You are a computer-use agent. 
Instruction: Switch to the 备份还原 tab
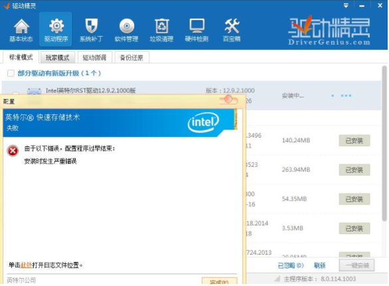pyautogui.click(x=132, y=58)
